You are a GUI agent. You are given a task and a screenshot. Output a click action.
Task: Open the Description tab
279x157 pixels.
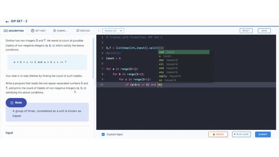14,31
